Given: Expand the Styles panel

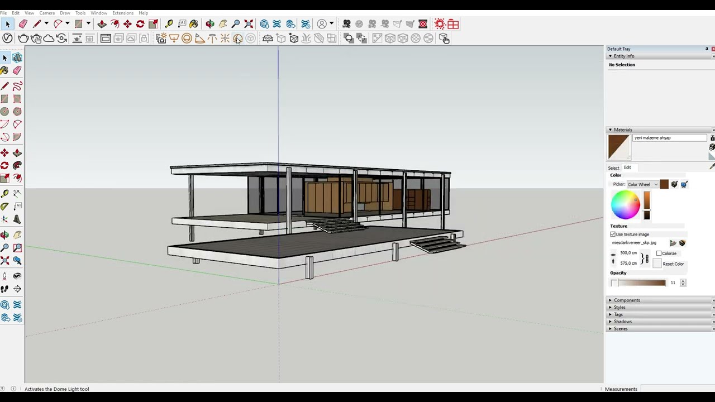Looking at the screenshot, I should tap(610, 308).
